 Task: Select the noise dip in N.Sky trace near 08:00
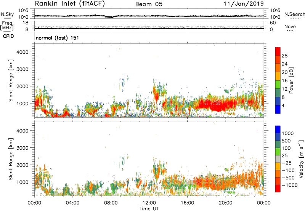[x=109, y=17]
